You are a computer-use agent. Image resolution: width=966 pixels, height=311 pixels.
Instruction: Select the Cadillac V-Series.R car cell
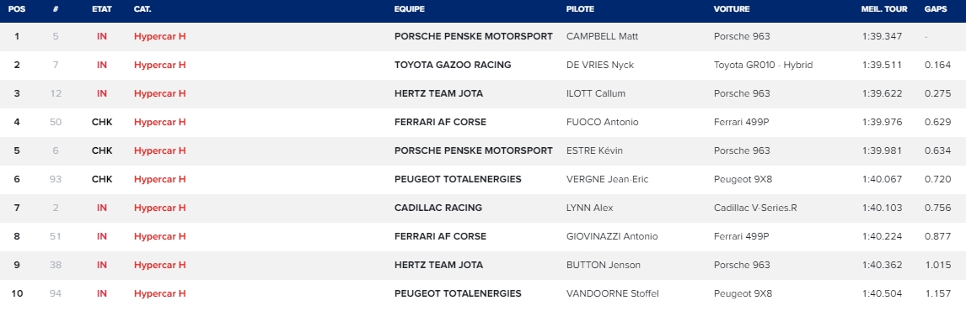pos(755,208)
